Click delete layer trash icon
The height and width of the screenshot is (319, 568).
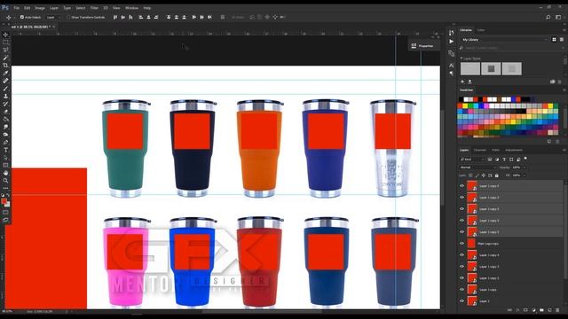[557, 310]
